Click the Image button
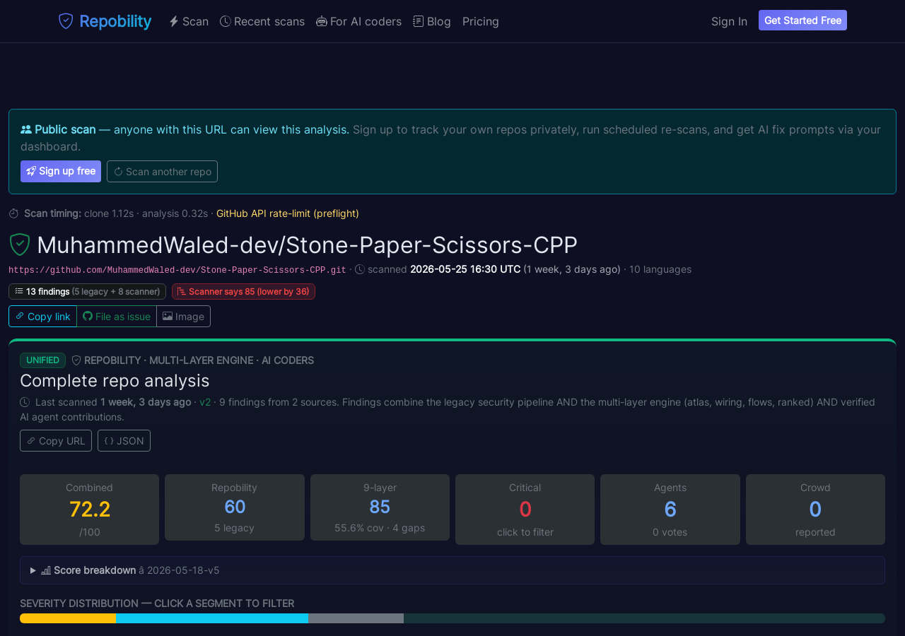 tap(183, 317)
